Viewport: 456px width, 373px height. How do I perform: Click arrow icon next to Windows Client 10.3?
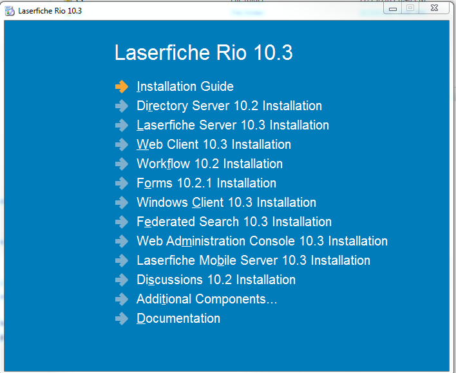click(x=122, y=202)
